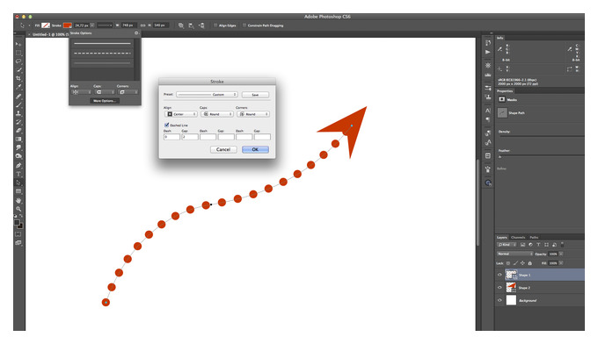Open the layer blend mode Normal dropdown
Viewport: 598px width, 344px height.
(x=514, y=254)
